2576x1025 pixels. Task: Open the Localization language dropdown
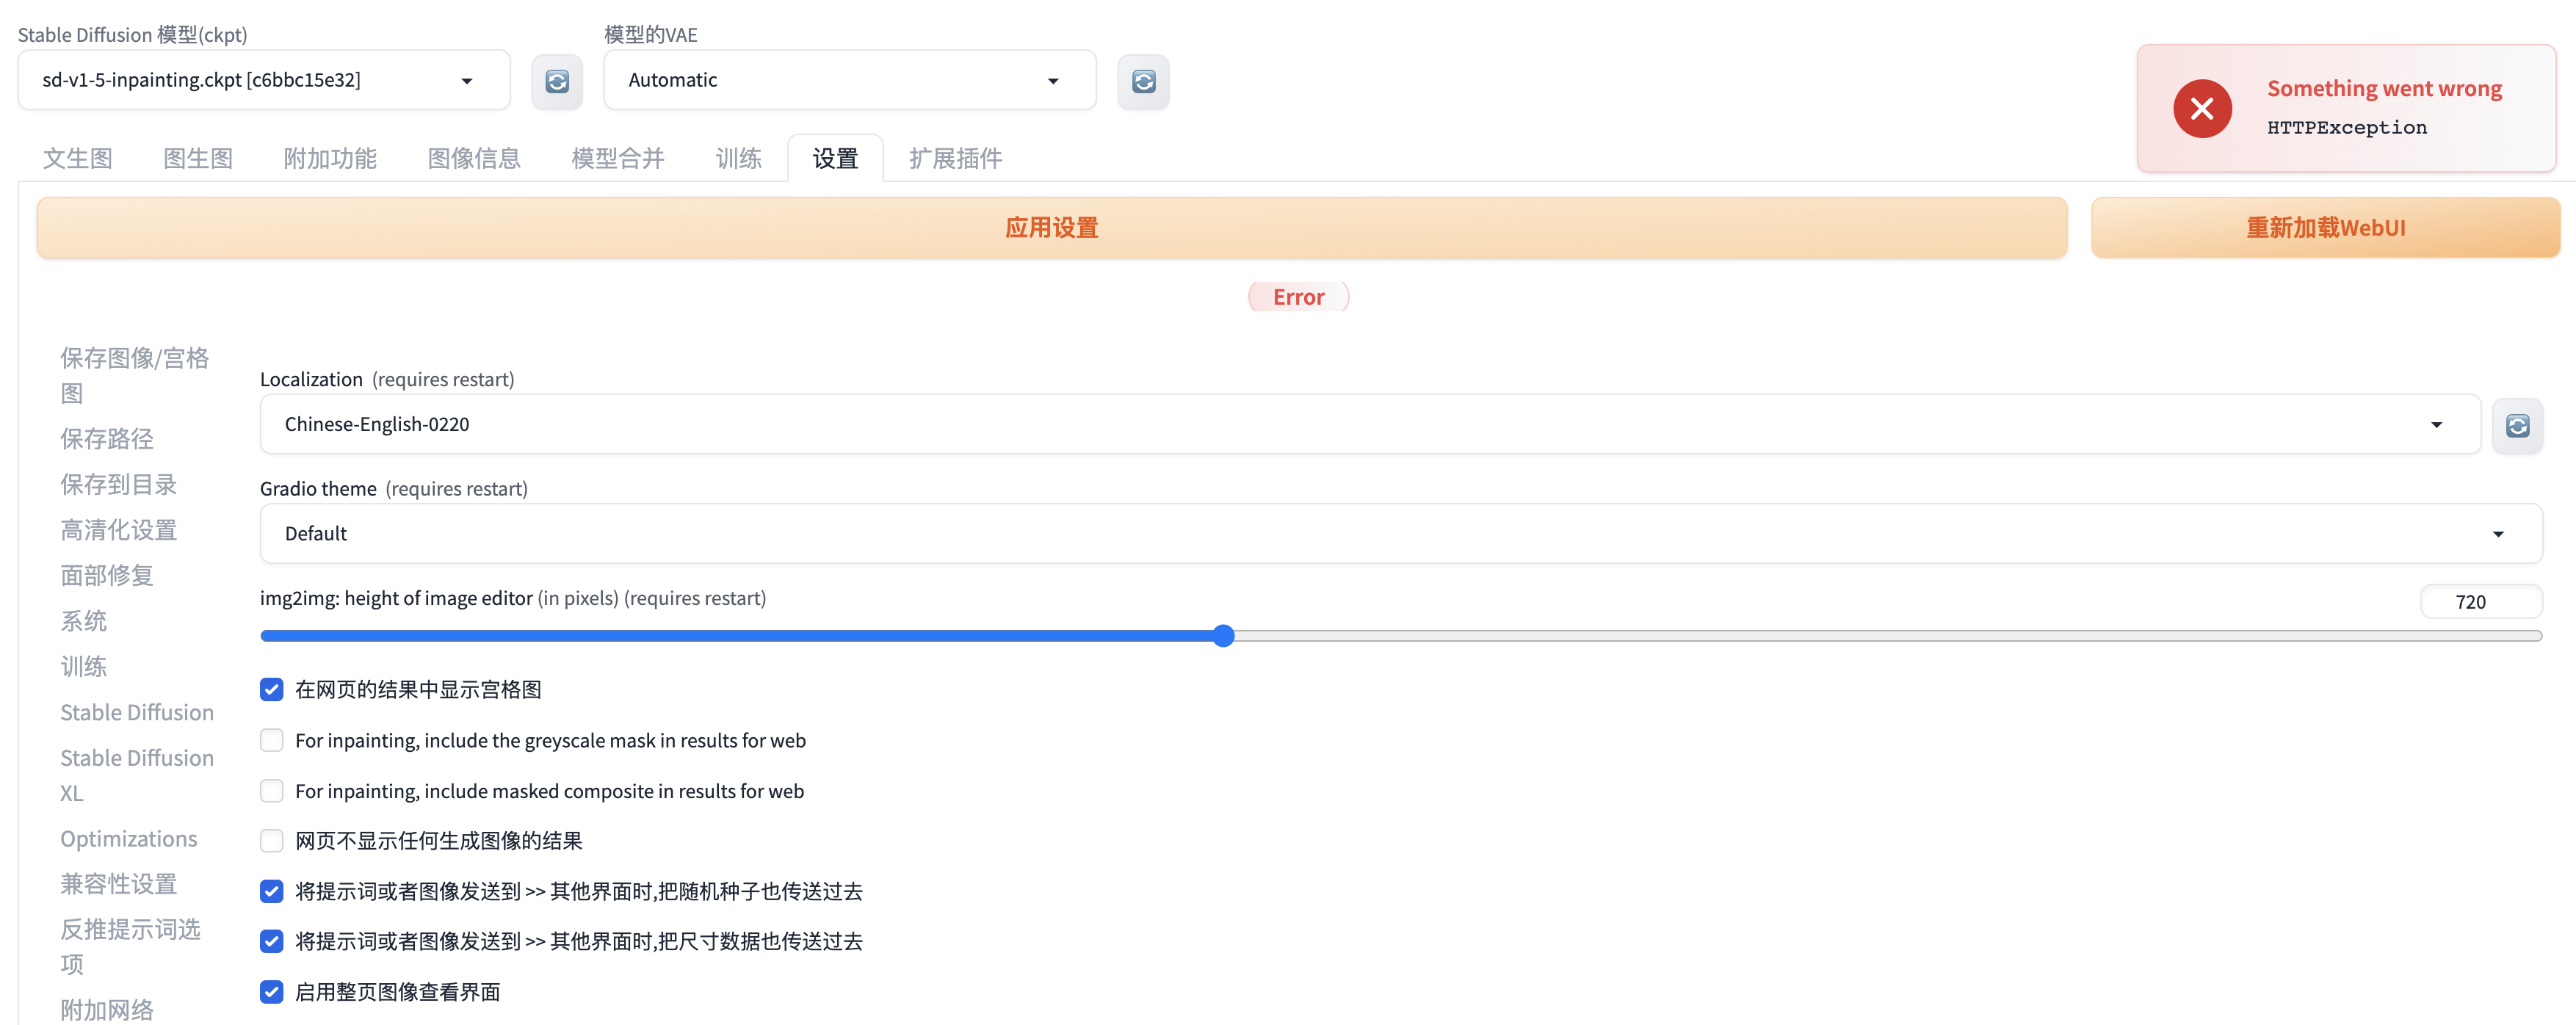coord(1369,424)
